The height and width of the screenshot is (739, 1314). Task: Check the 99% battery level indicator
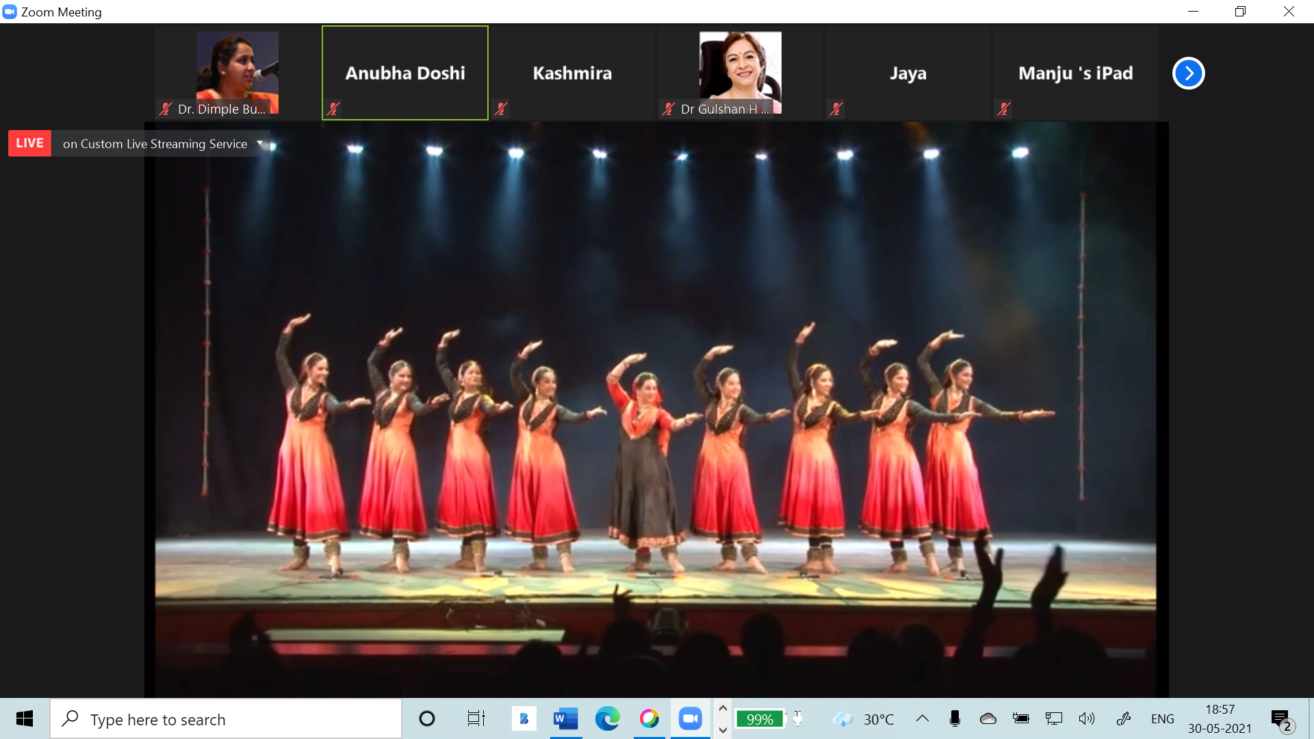[x=760, y=718]
